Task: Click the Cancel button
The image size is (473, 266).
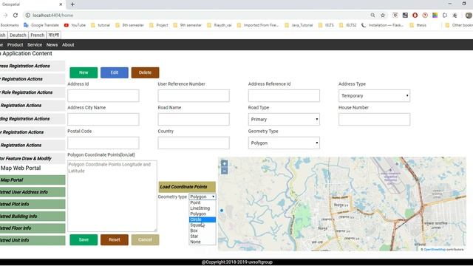Action: 145,239
